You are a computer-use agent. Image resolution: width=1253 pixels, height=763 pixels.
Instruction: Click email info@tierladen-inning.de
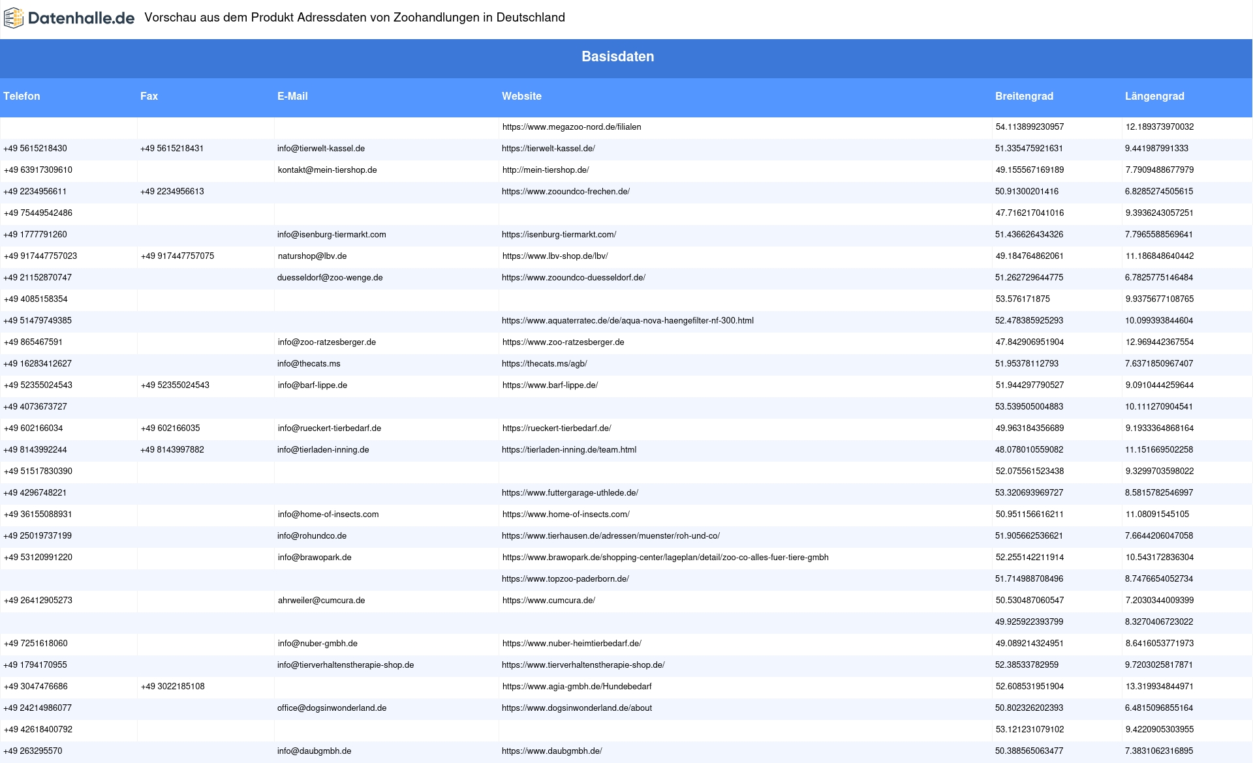323,450
